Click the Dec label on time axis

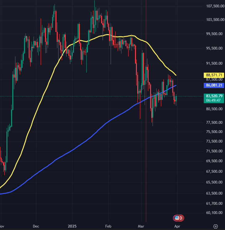point(36,226)
